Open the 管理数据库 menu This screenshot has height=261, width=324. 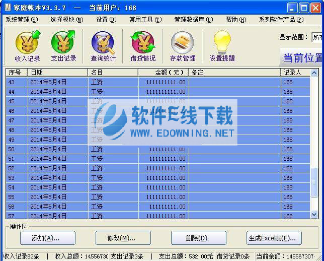point(193,20)
